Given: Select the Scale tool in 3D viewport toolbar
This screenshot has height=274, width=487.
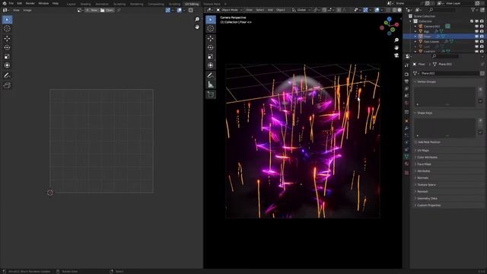Looking at the screenshot, I should click(x=211, y=56).
